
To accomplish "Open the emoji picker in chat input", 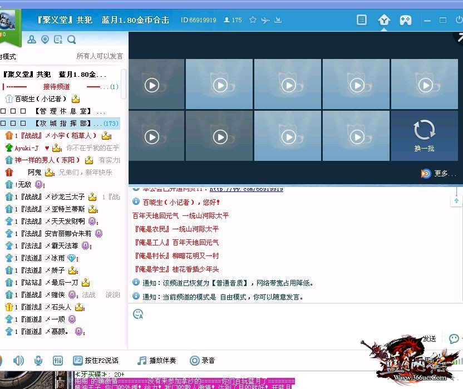I will coord(138,314).
